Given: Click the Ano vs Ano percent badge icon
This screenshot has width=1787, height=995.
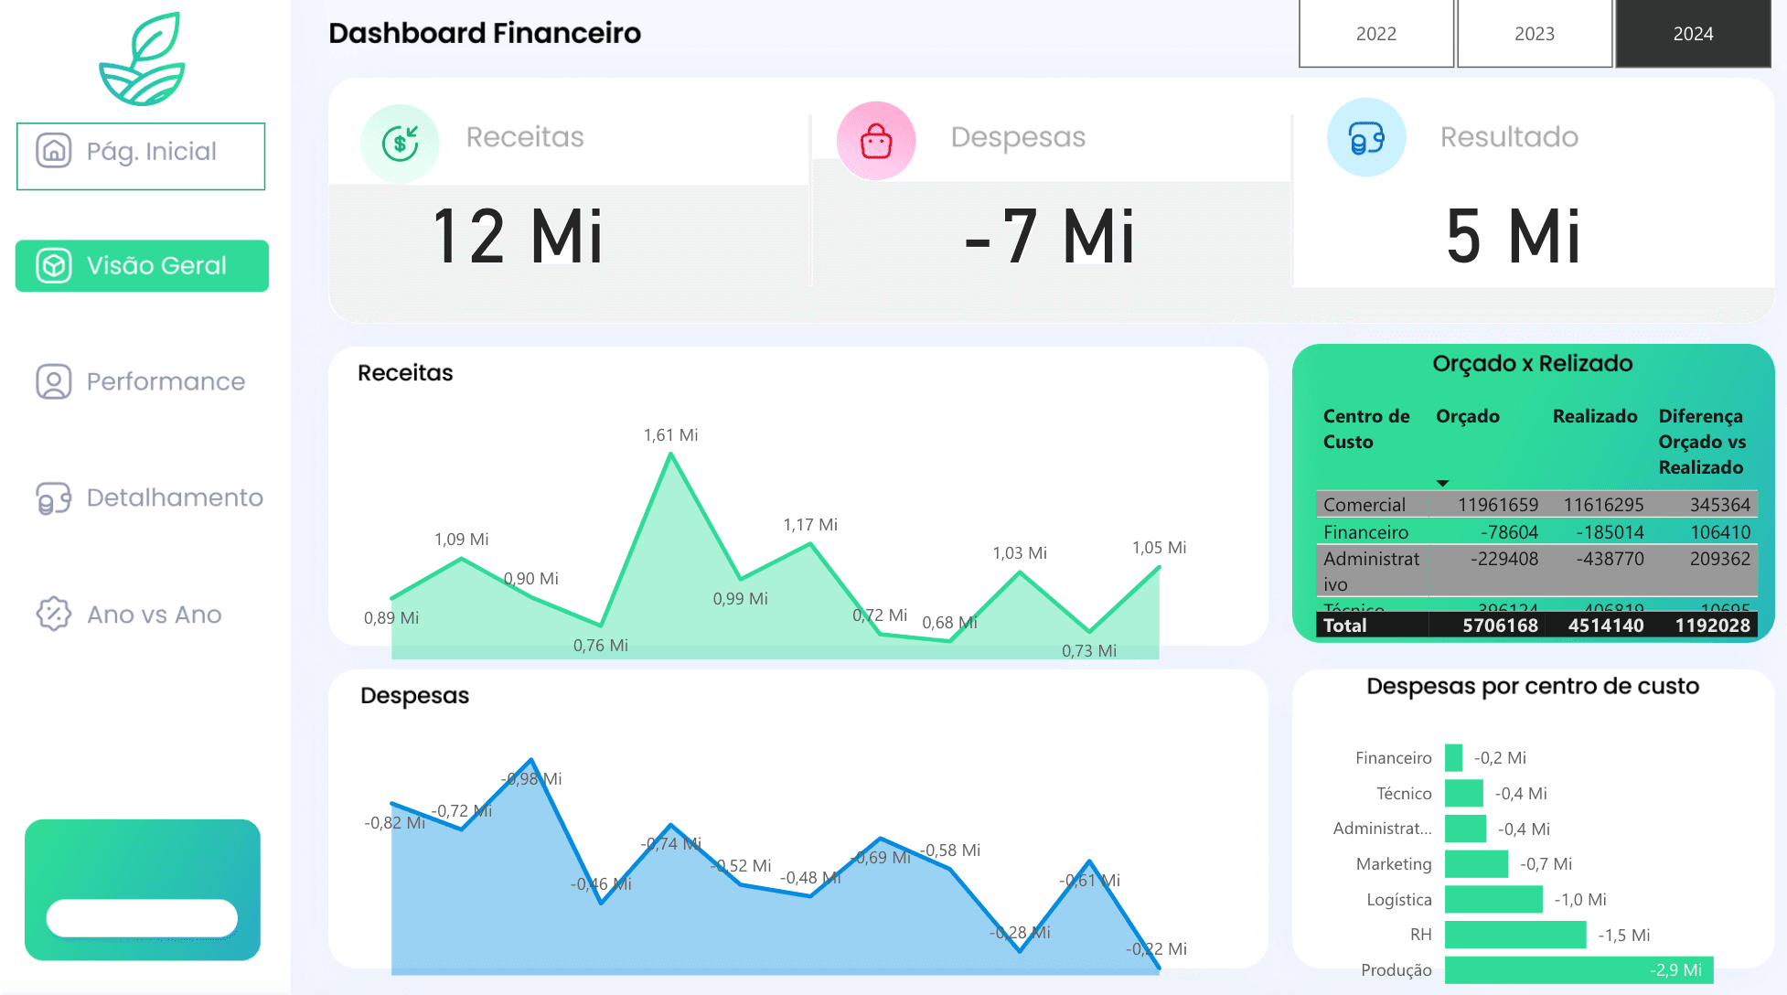Looking at the screenshot, I should 53,615.
